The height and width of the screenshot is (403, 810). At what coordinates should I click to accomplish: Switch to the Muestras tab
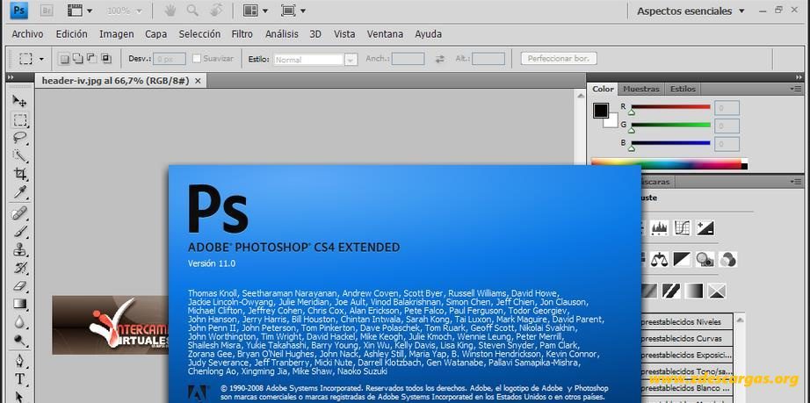point(641,89)
